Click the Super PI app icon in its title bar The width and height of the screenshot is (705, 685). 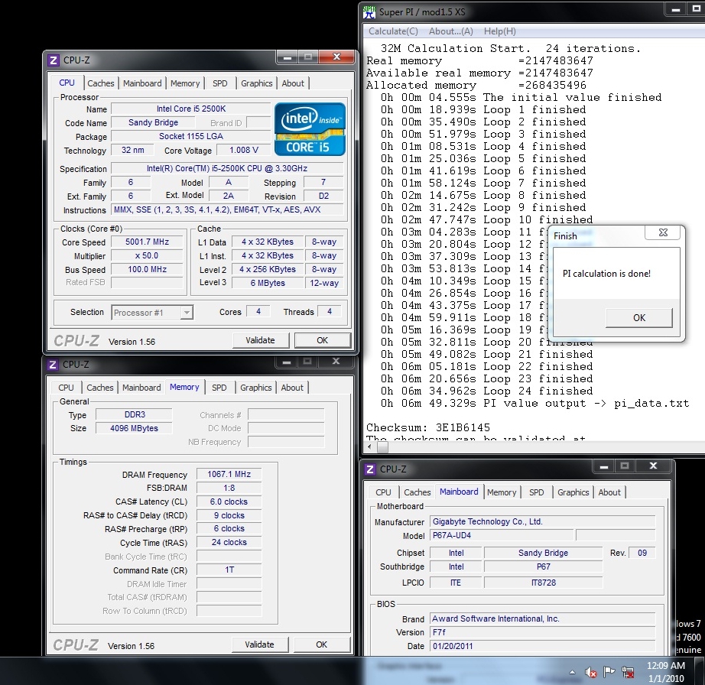(369, 12)
